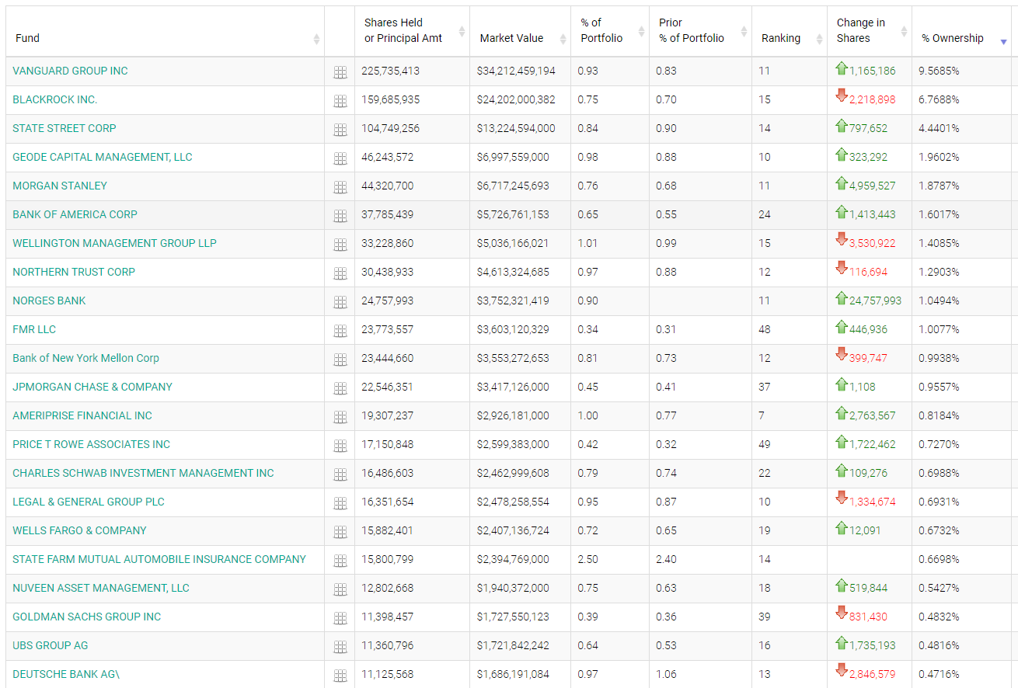
Task: Open the grid icon for Norges Bank
Action: pos(340,302)
